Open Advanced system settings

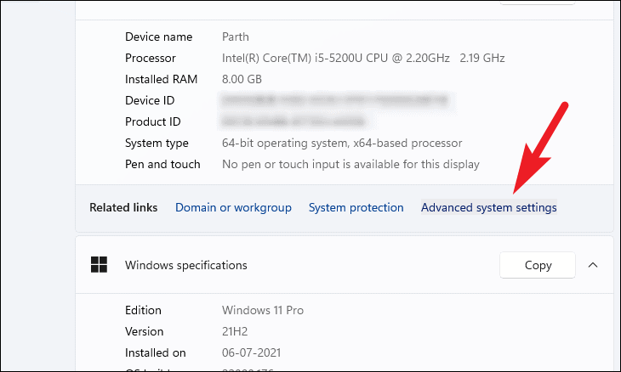[x=488, y=207]
